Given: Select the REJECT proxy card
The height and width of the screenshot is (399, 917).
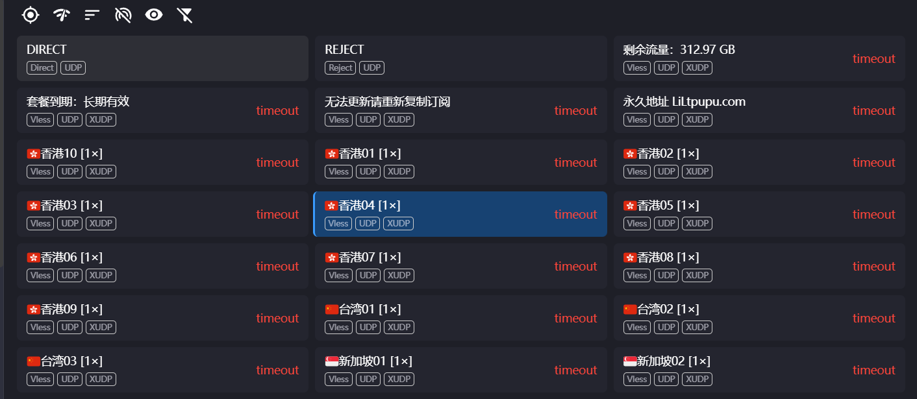Looking at the screenshot, I should coord(460,58).
